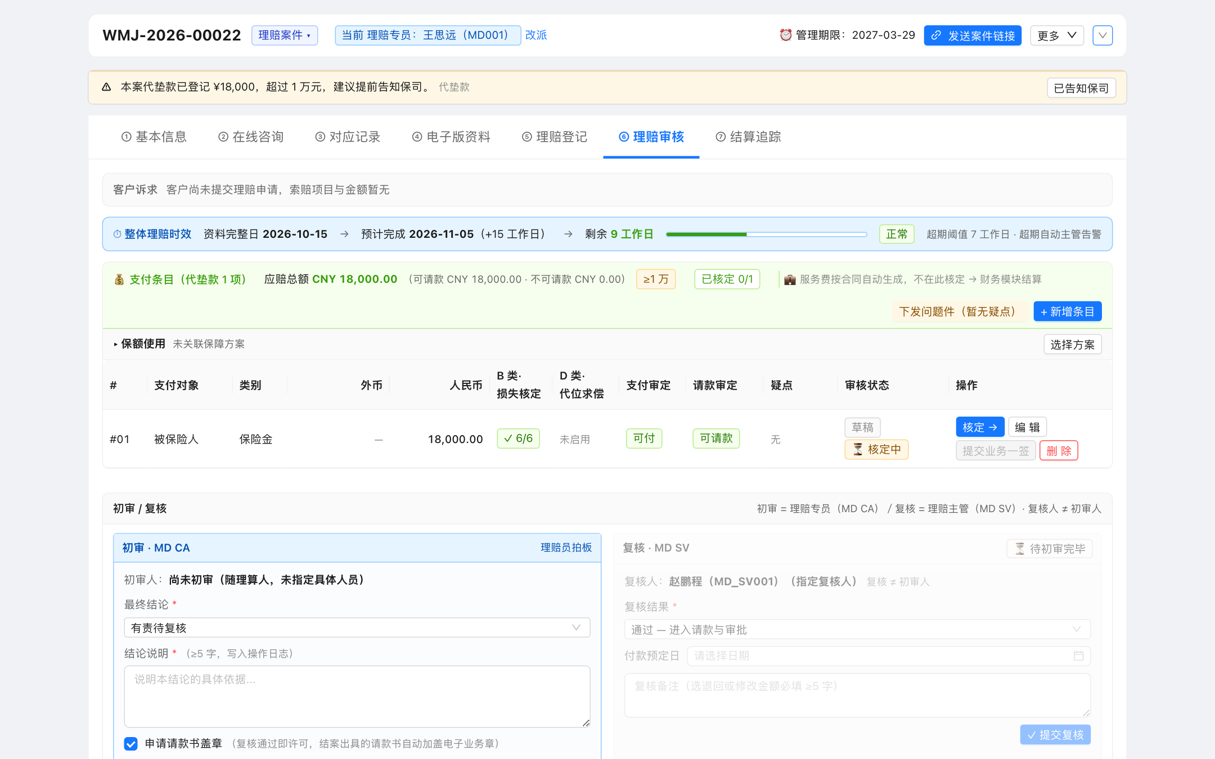The width and height of the screenshot is (1215, 759).
Task: Toggle the 申请请款书盖章 checkbox
Action: pos(130,744)
